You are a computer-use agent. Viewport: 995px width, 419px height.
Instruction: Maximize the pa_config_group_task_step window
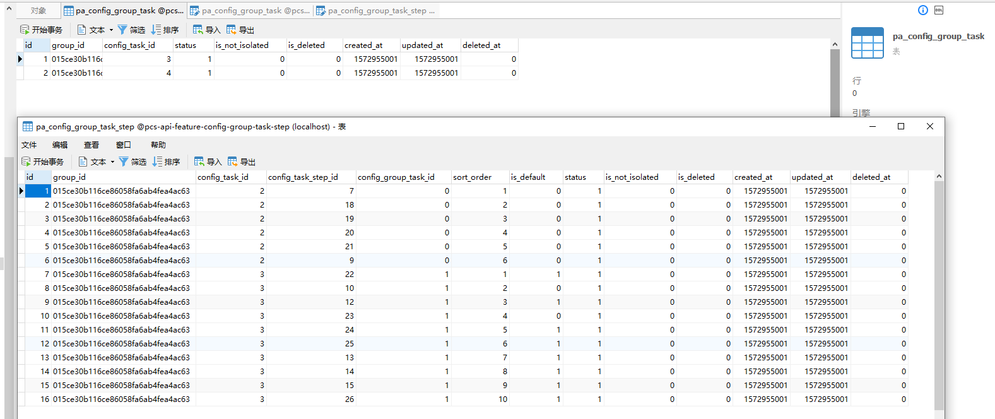[901, 126]
